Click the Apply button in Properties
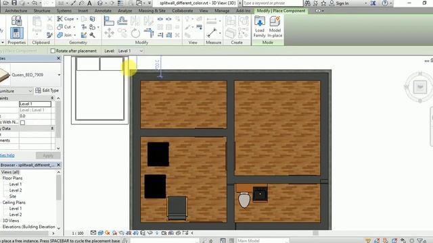The image size is (433, 243). 48,155
